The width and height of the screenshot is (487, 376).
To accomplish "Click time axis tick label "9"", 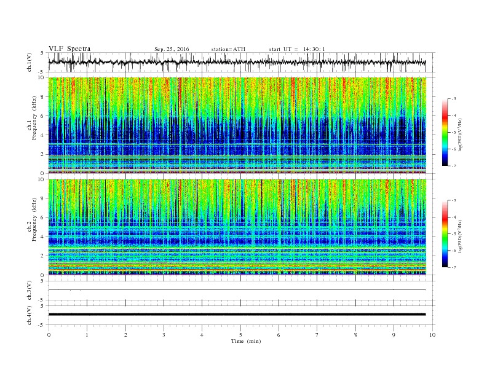I will coord(394,335).
